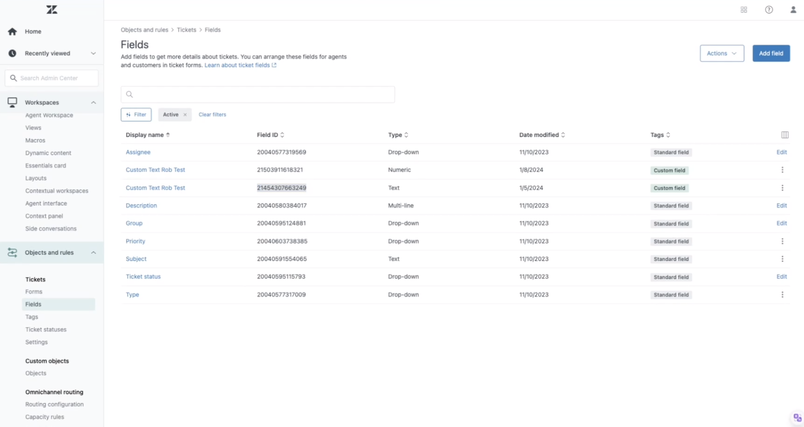Click the Objects and rules arrows icon
The width and height of the screenshot is (804, 427).
coord(12,252)
